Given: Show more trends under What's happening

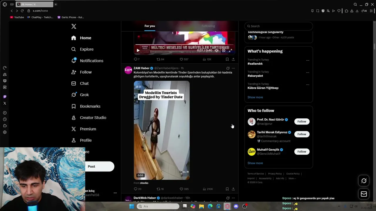Looking at the screenshot, I should (x=255, y=97).
